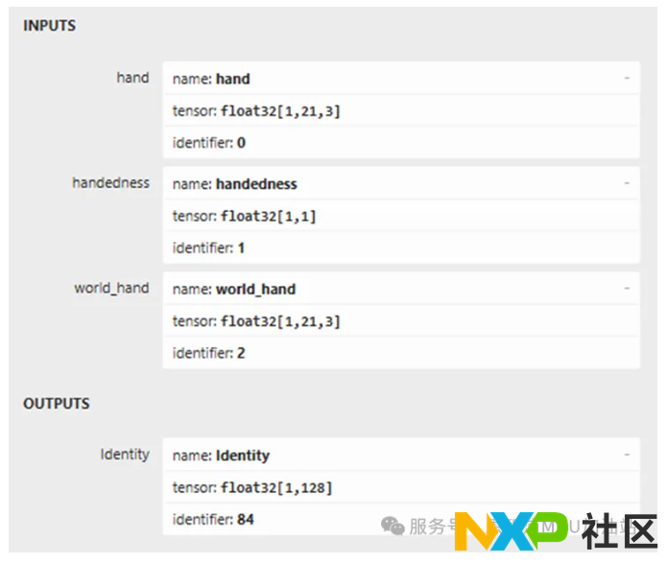This screenshot has height=563, width=667.
Task: Select world_hand tensor float32[1,21,3] row
Action: (x=401, y=320)
